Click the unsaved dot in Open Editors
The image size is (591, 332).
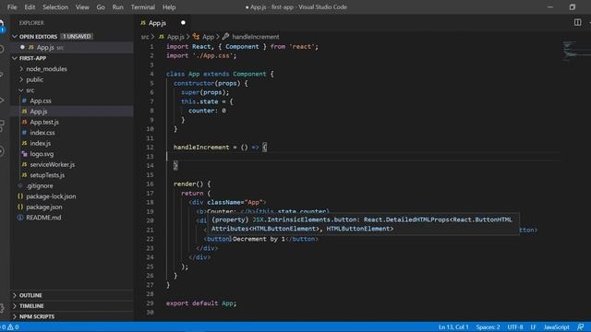[22, 47]
